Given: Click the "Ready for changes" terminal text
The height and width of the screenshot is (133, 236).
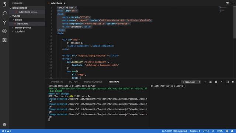Looking at the screenshot, I should (59, 93).
